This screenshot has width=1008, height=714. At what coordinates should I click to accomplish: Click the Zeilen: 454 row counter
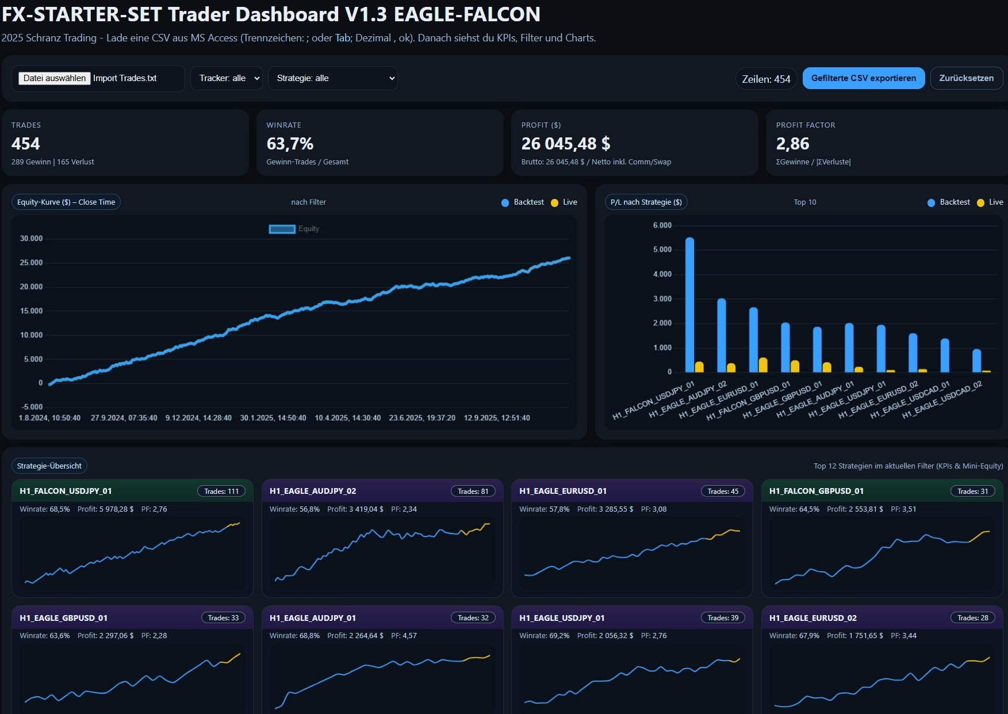pyautogui.click(x=766, y=79)
